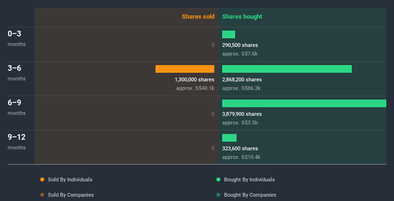Screen dimensions: 394x201
Task: Select the Shares bought column header
Action: tap(242, 17)
